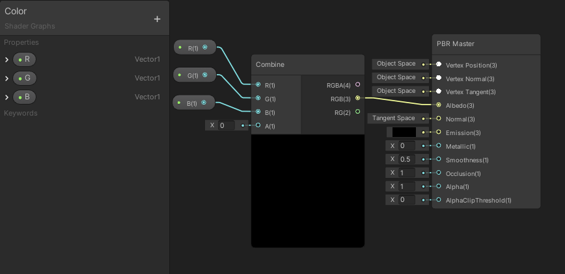
Task: Click the Combine node B(1) input port
Action: coord(258,112)
